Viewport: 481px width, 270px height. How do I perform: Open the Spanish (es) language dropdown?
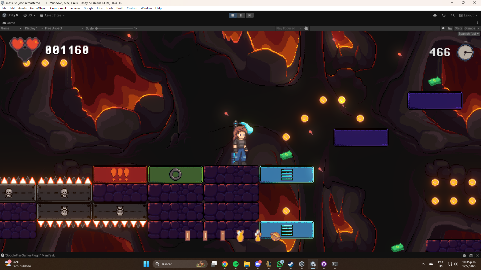click(x=468, y=34)
